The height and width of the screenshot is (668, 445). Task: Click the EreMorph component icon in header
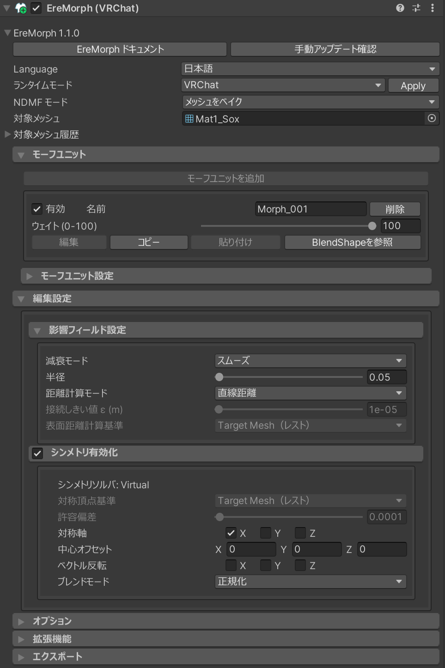click(x=21, y=8)
